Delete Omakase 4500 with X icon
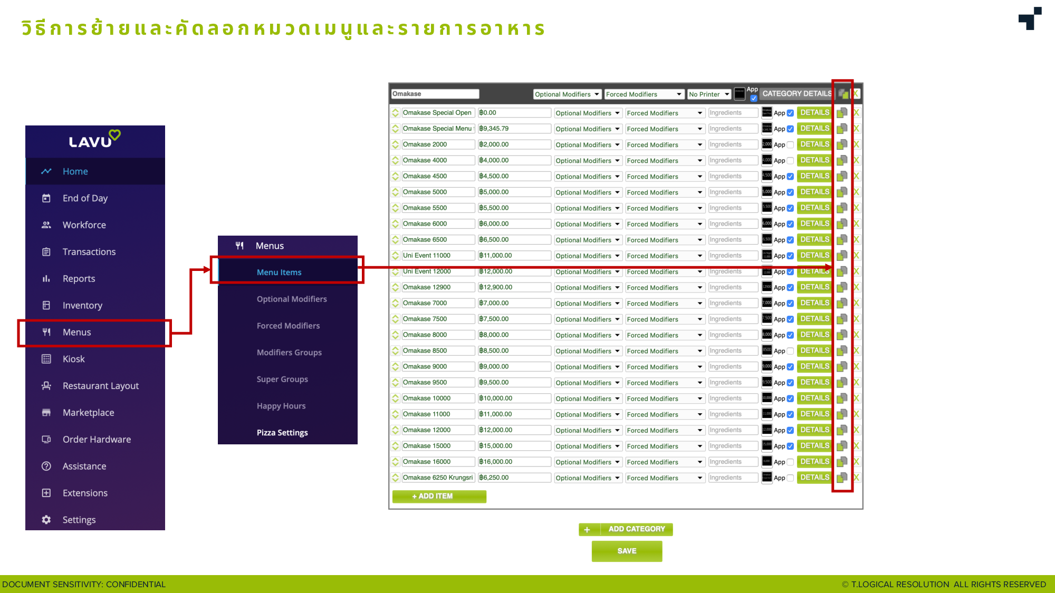The image size is (1055, 593). click(x=856, y=176)
